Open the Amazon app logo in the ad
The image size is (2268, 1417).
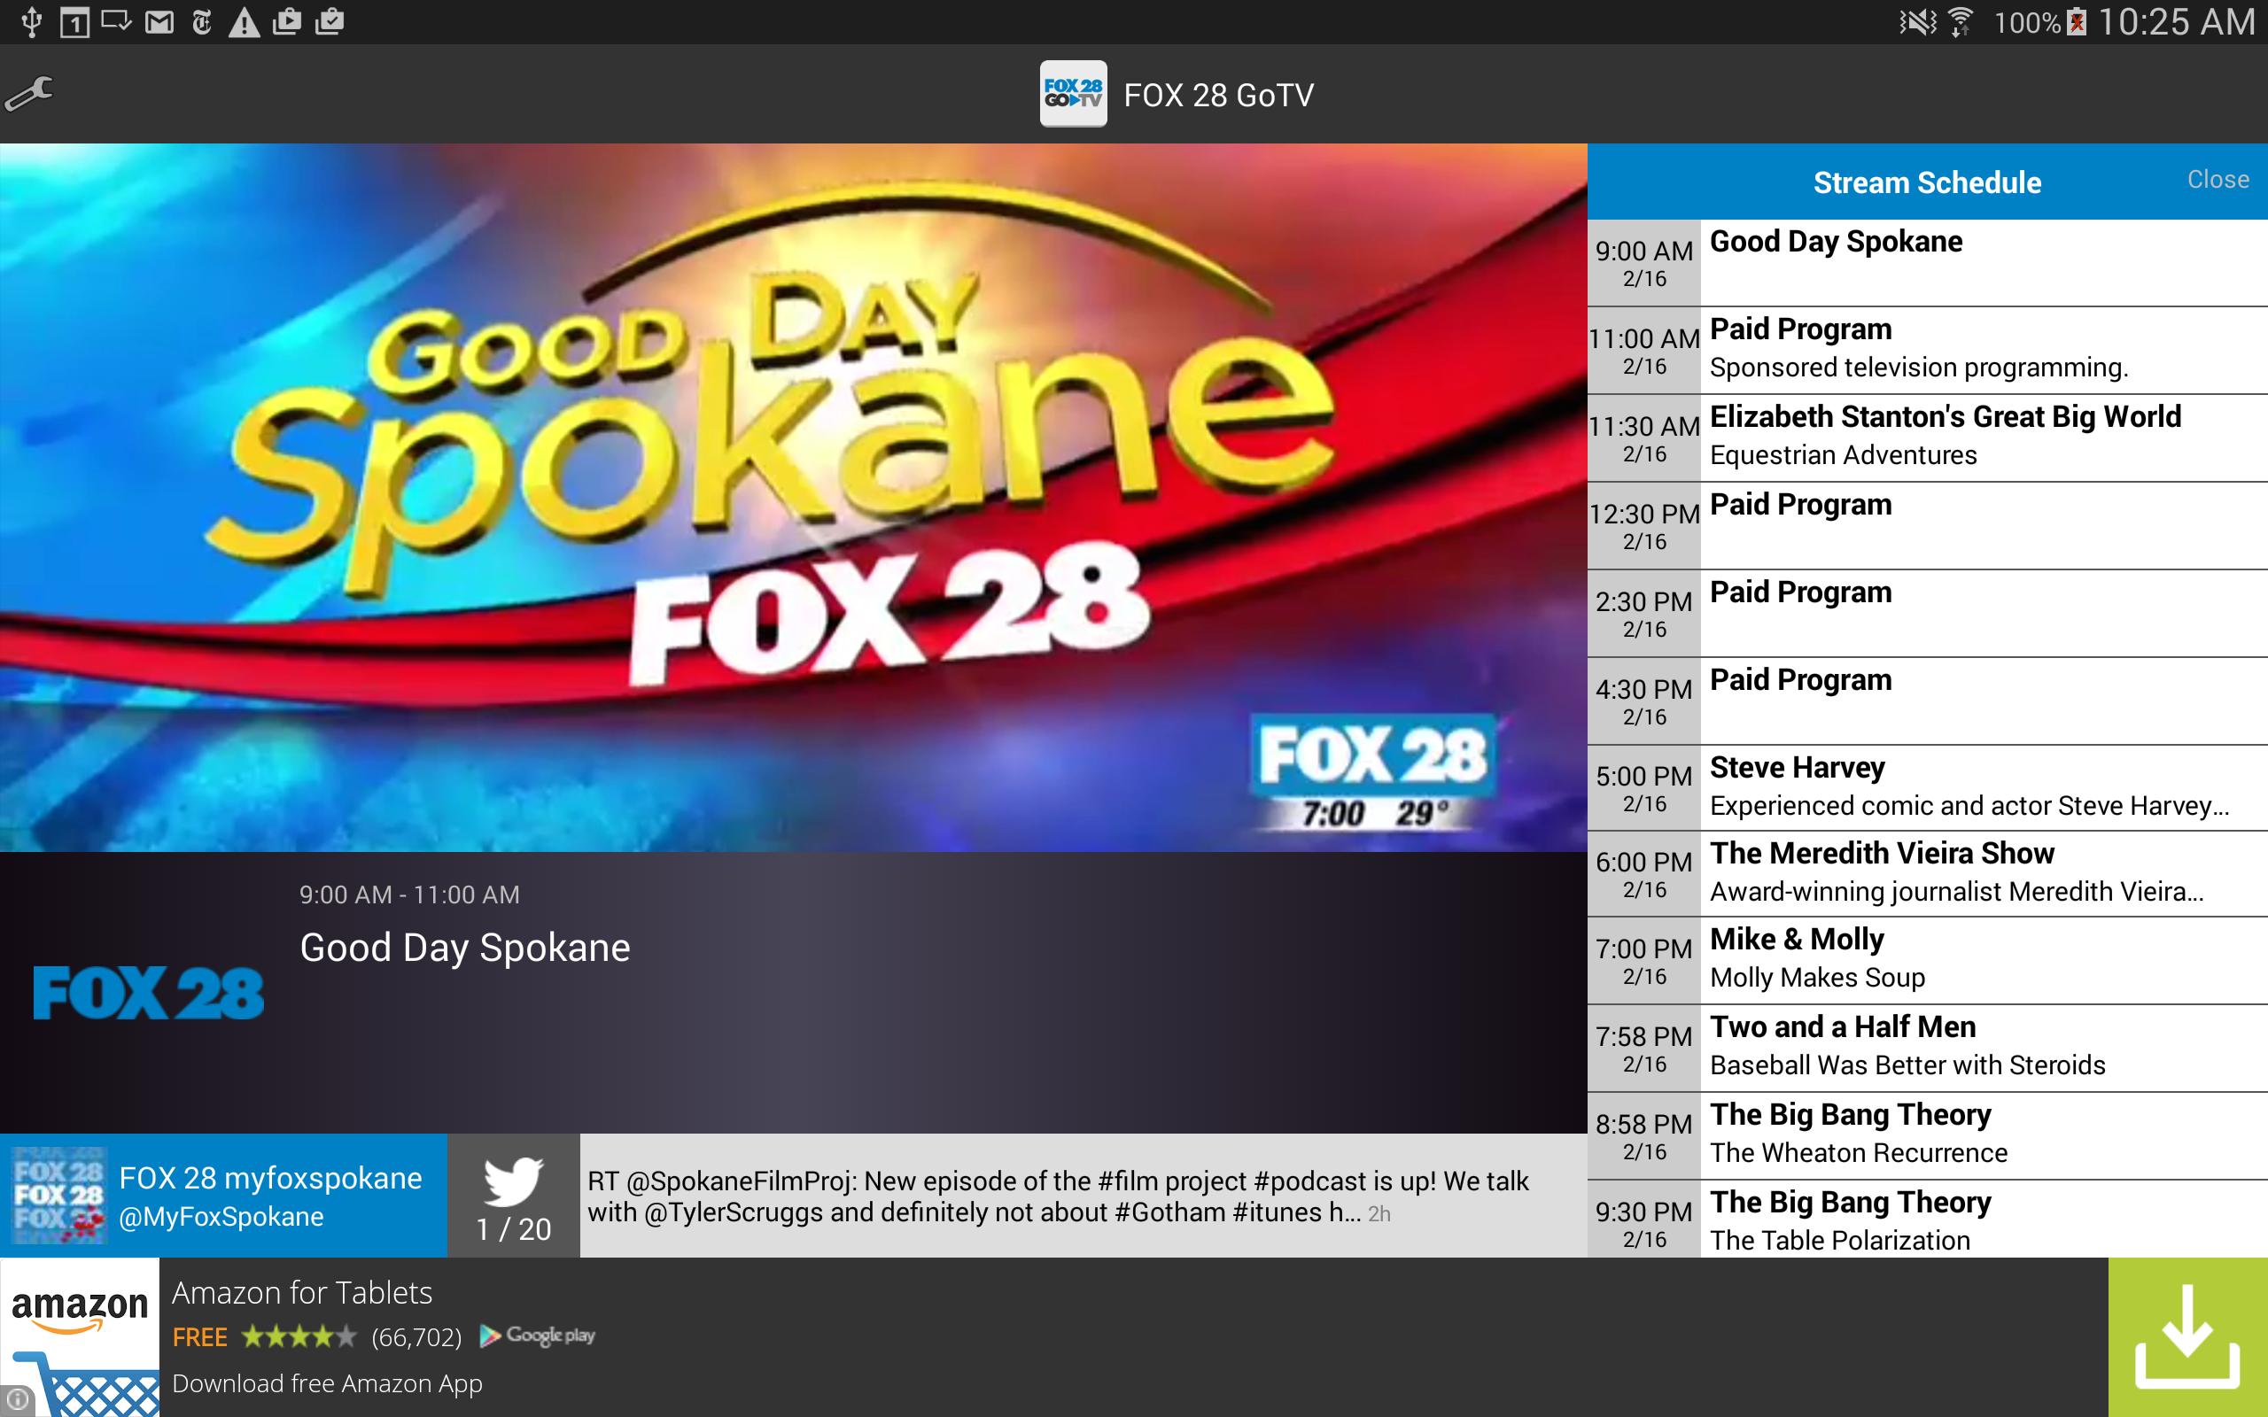click(x=80, y=1336)
